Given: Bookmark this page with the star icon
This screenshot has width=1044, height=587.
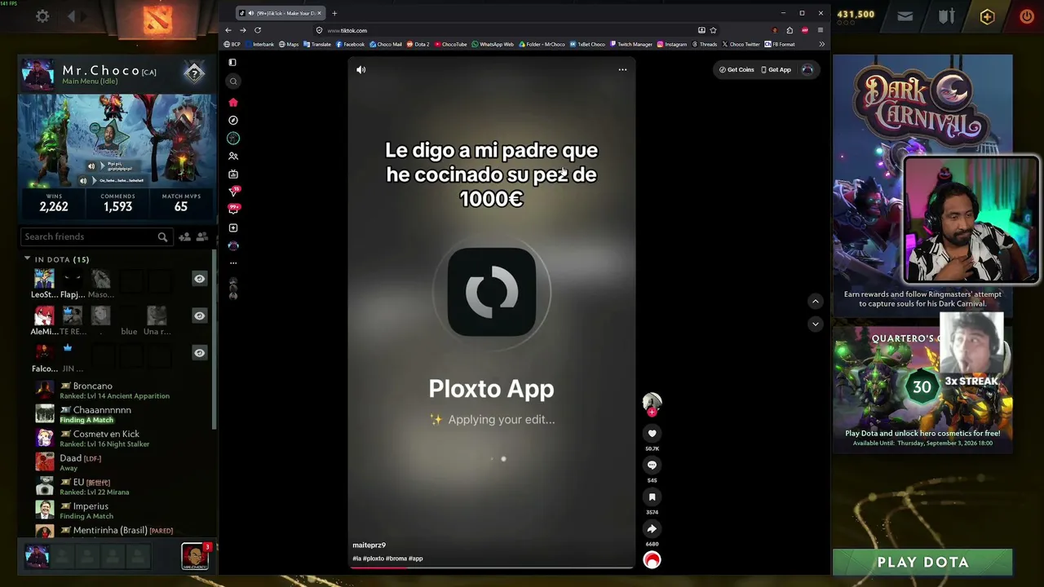Looking at the screenshot, I should [713, 30].
